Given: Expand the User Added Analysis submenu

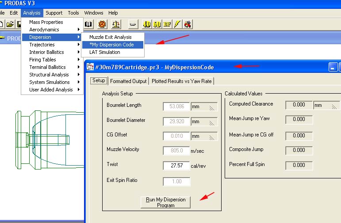Looking at the screenshot, I should click(52, 90).
